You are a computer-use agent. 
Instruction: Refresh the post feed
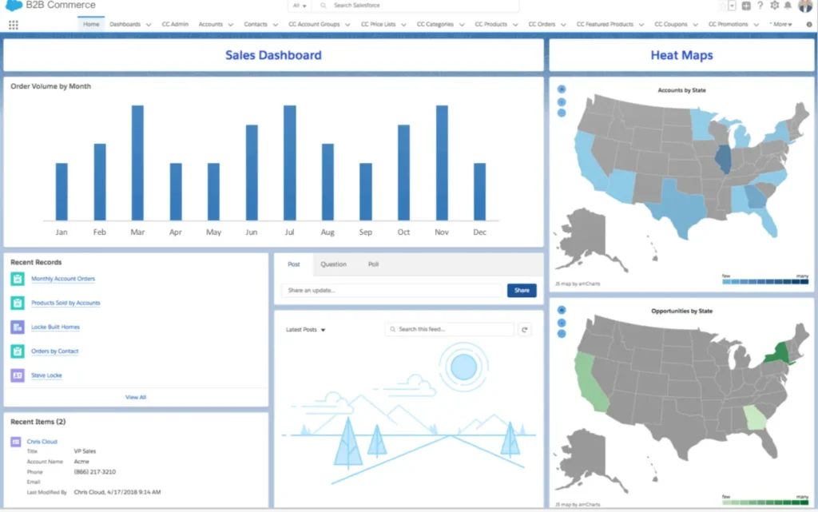tap(525, 330)
